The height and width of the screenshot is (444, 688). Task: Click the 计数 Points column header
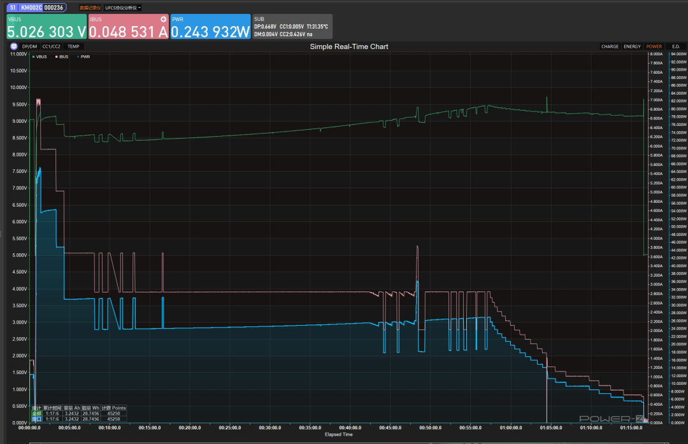coord(113,408)
